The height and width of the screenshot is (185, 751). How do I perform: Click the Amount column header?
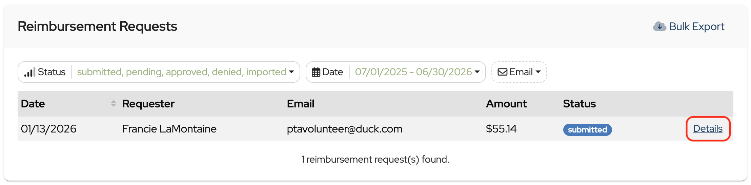tap(506, 104)
